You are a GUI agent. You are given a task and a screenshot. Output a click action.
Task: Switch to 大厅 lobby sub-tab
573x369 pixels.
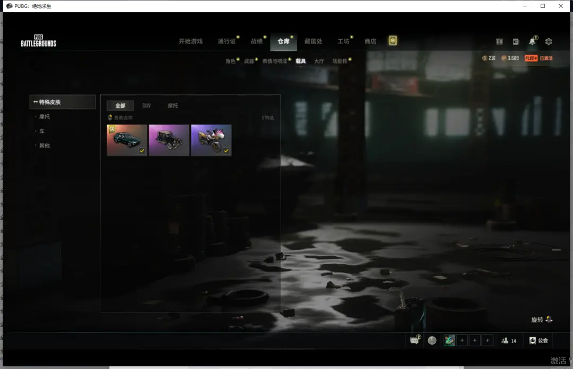click(319, 61)
